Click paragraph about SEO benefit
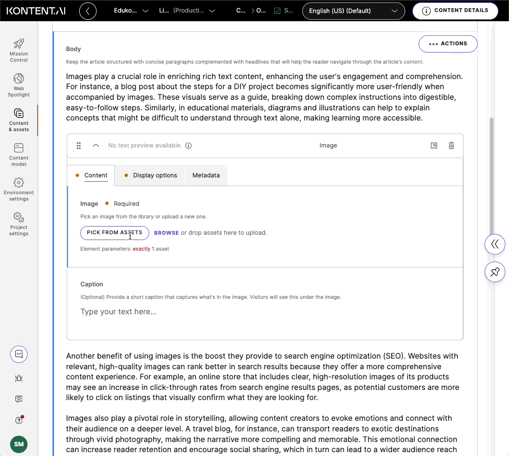509x456 pixels. click(263, 376)
